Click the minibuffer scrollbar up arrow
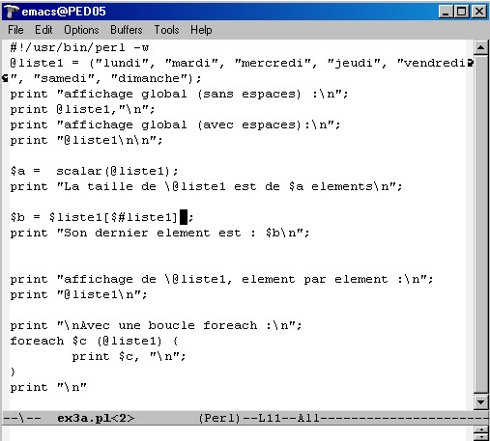Image resolution: width=490 pixels, height=441 pixels. (481, 430)
